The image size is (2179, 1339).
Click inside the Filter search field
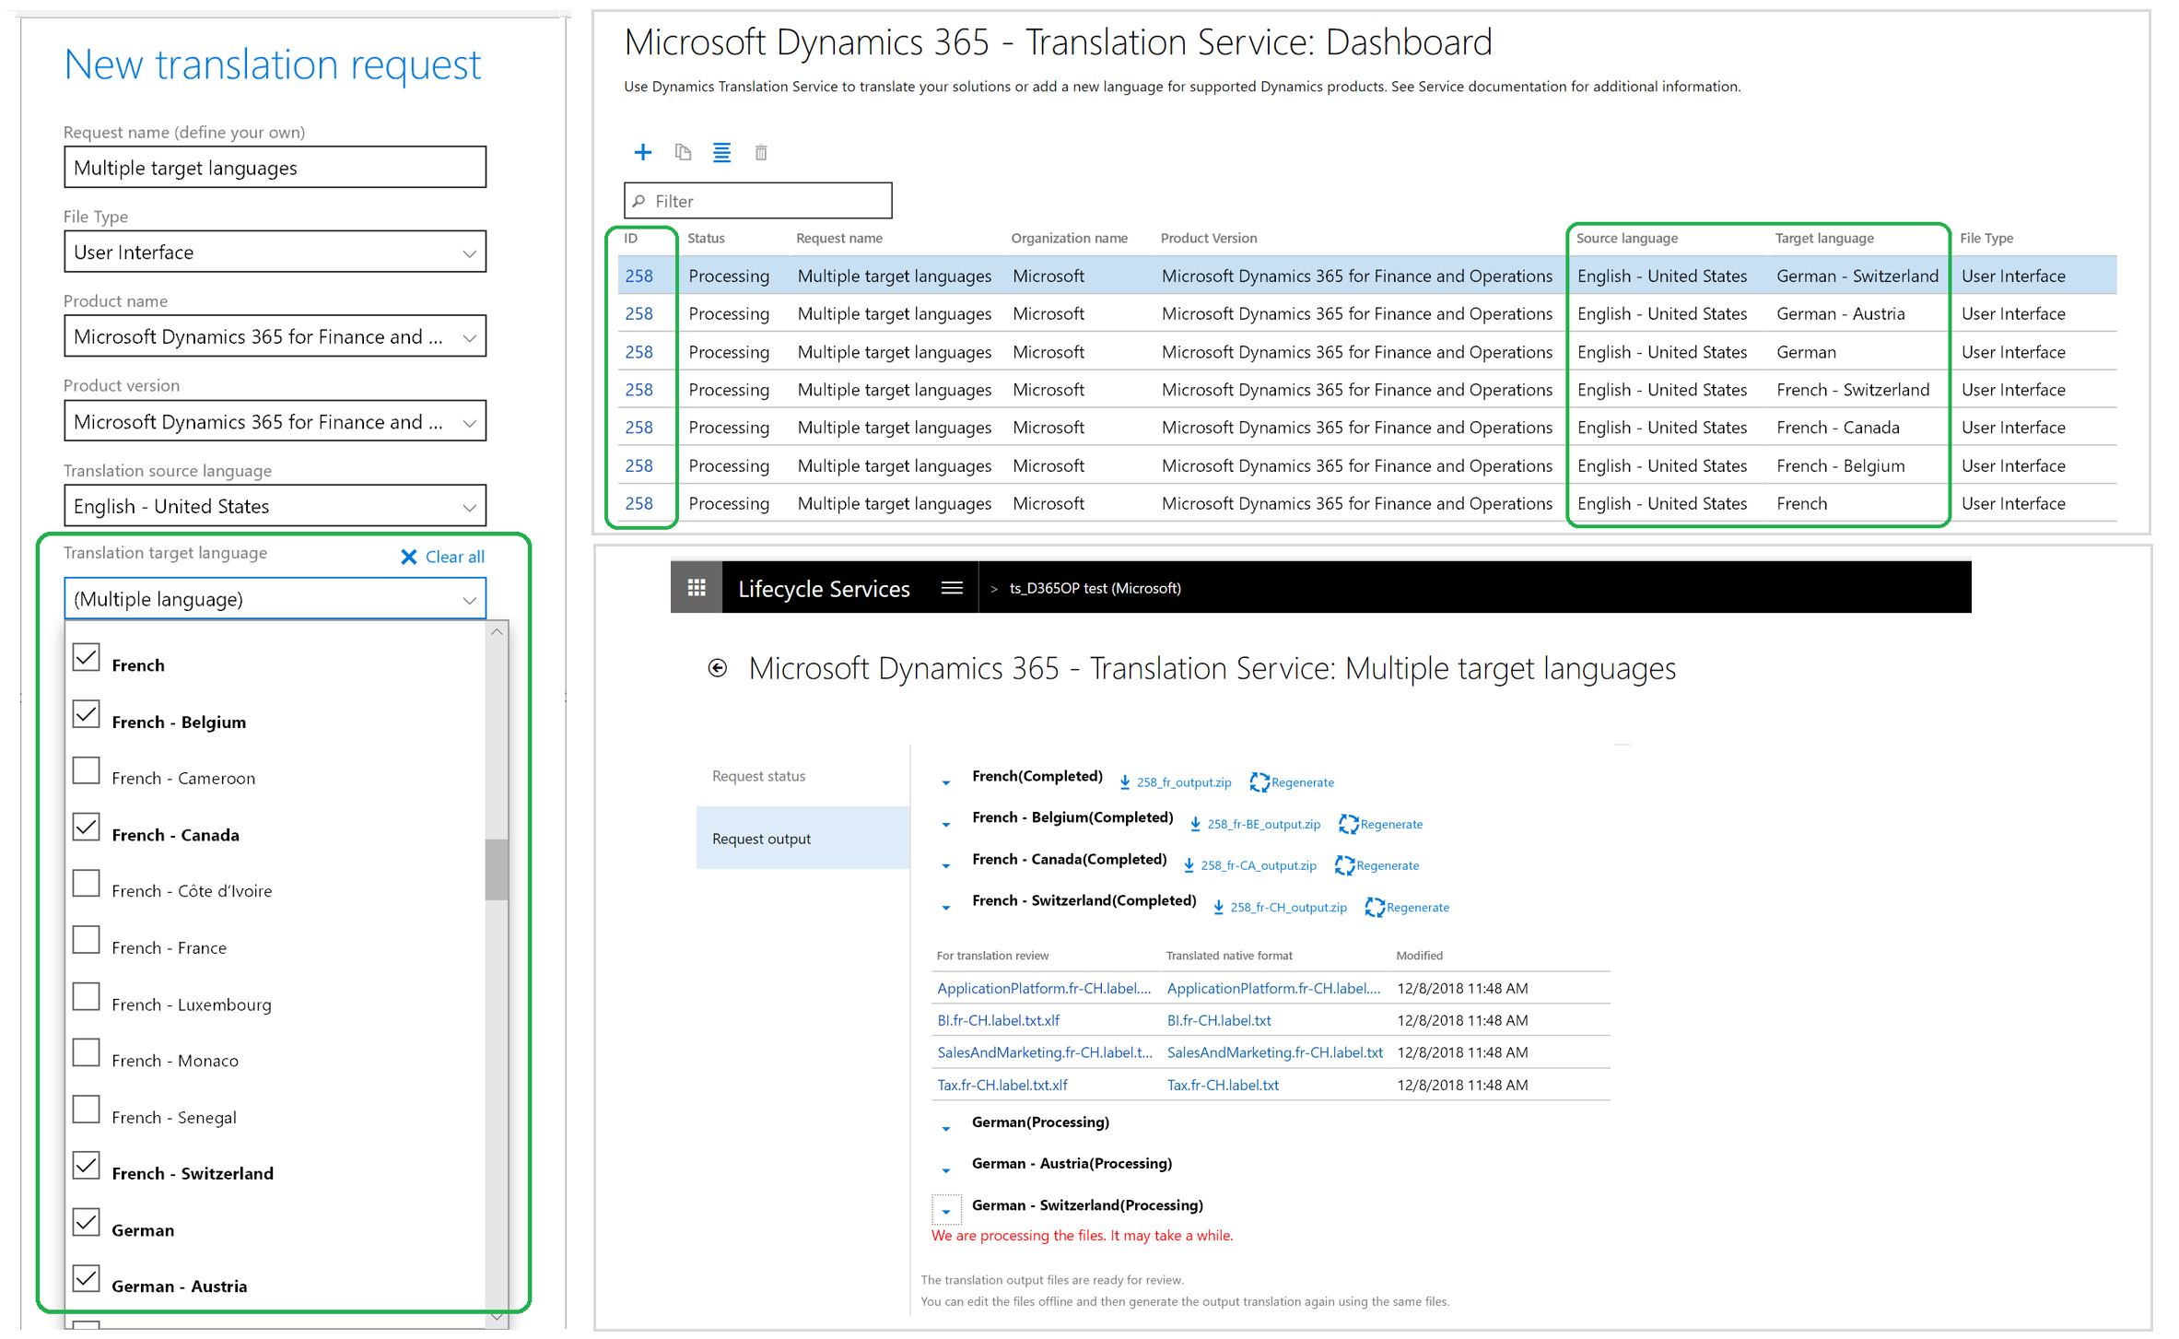point(757,200)
